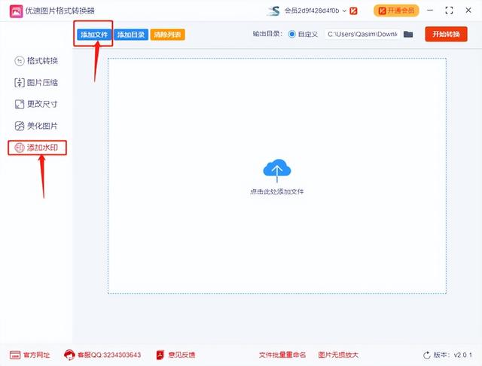Open 文件批量重命名 link

(x=282, y=355)
